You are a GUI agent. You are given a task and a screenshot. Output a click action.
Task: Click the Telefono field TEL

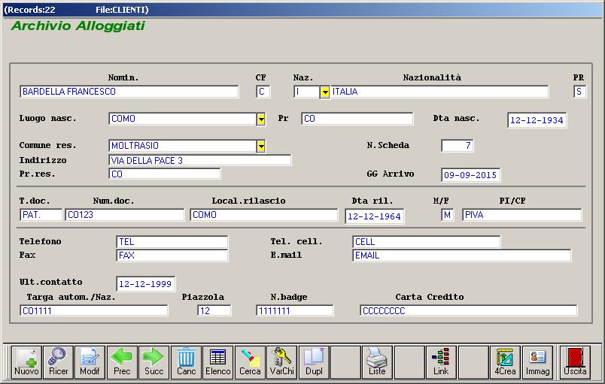point(172,241)
